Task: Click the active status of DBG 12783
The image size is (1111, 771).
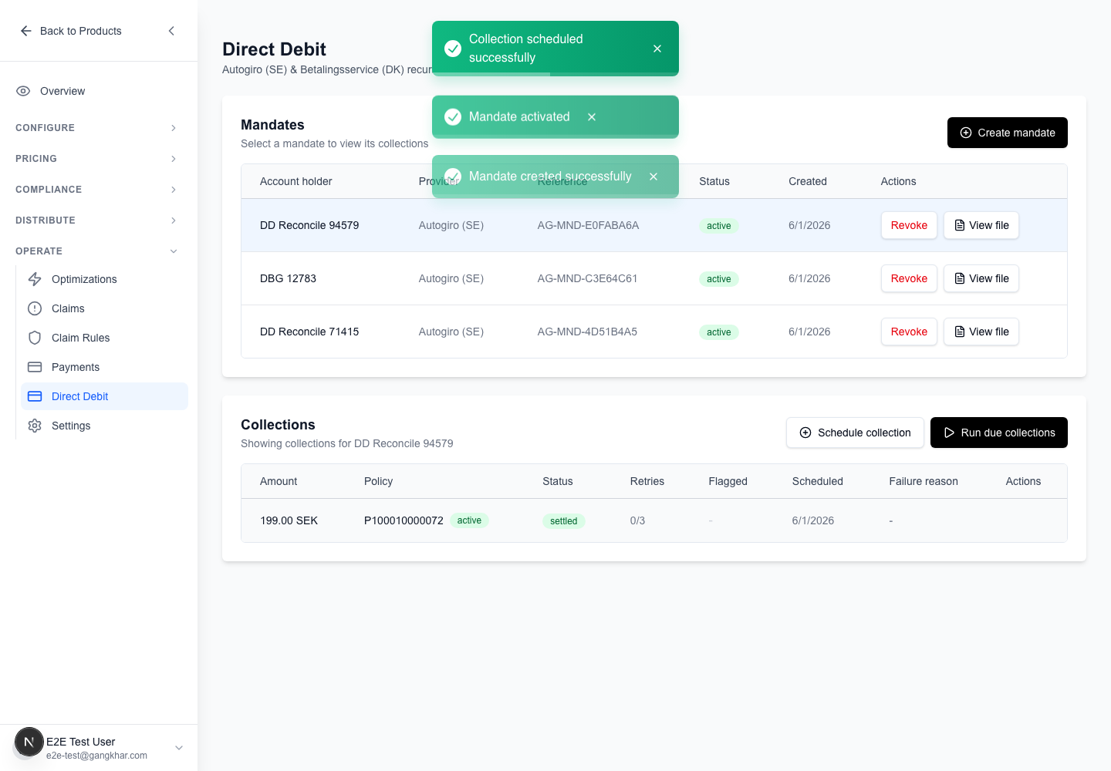Action: [x=718, y=279]
